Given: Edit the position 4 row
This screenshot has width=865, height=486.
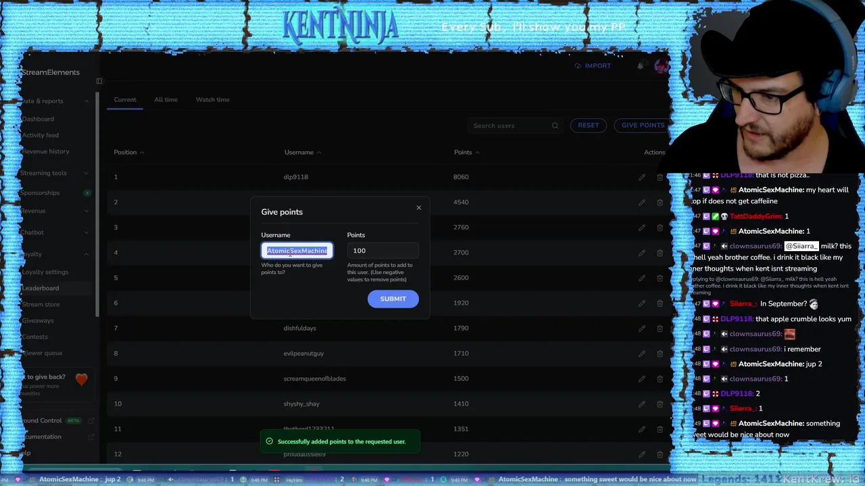Looking at the screenshot, I should coord(641,253).
